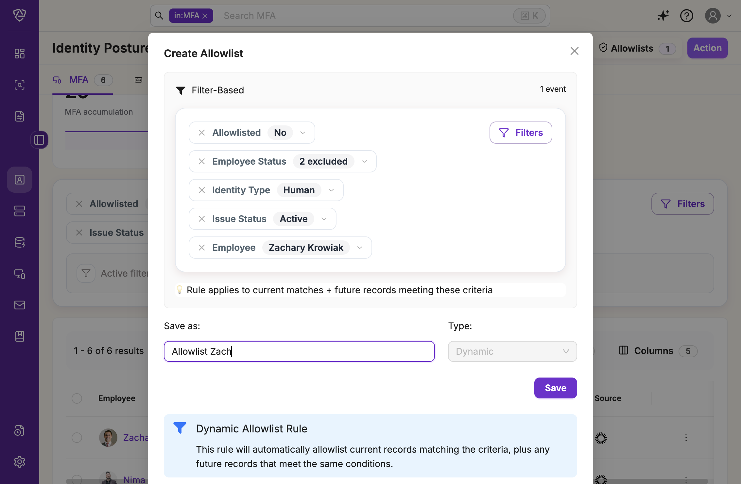The image size is (741, 484).
Task: Click the database lightning icon in sidebar
Action: click(x=20, y=242)
